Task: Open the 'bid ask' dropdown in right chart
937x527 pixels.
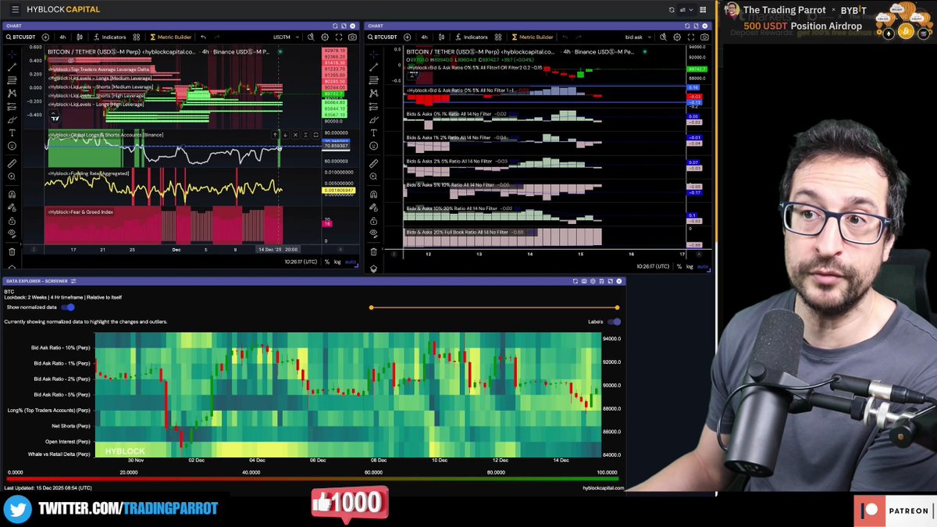Action: click(x=640, y=37)
